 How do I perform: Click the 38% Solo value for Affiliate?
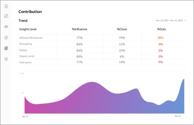click(x=161, y=38)
